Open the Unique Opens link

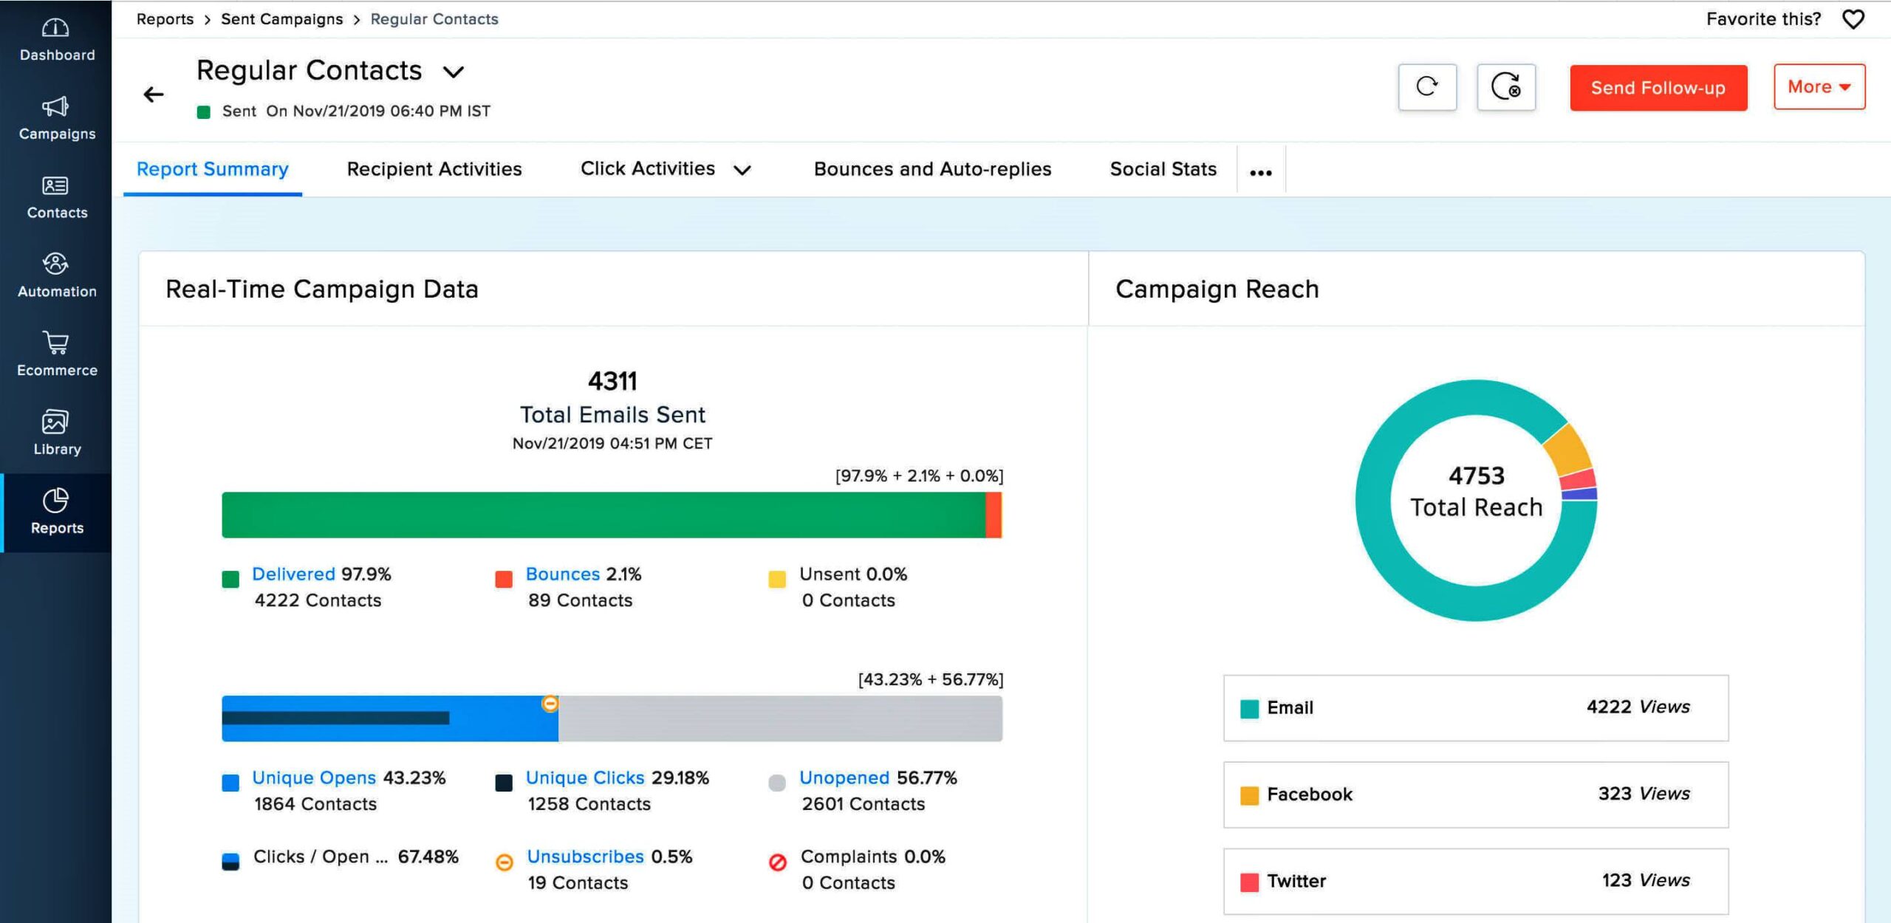[314, 778]
